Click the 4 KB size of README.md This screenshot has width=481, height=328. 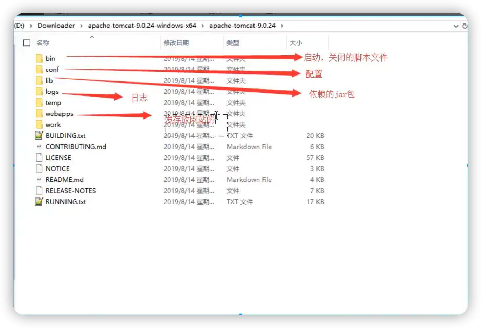(x=317, y=180)
